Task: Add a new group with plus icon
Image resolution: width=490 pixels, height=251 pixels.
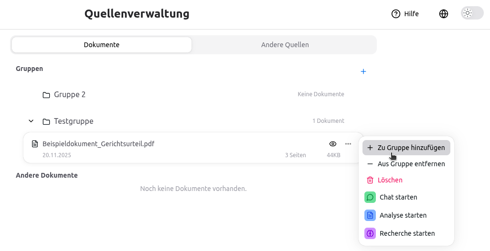Action: pos(363,71)
